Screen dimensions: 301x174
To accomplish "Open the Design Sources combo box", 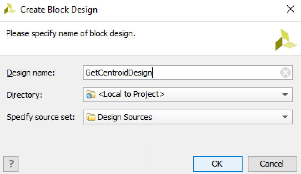I will [x=188, y=117].
